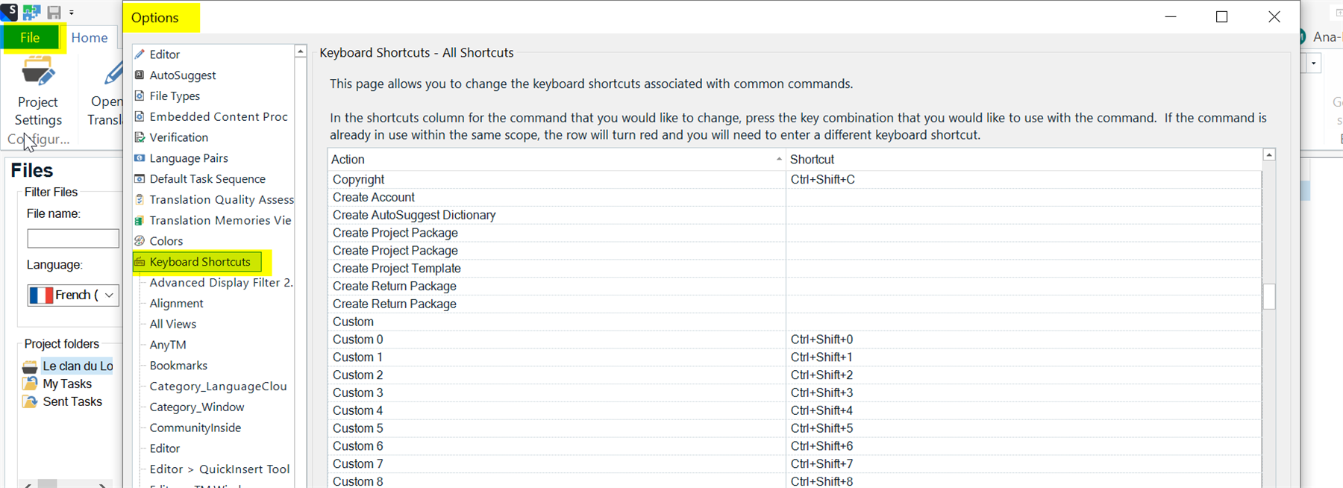The image size is (1343, 488).
Task: Click the Embedded Content Processors icon
Action: (140, 116)
